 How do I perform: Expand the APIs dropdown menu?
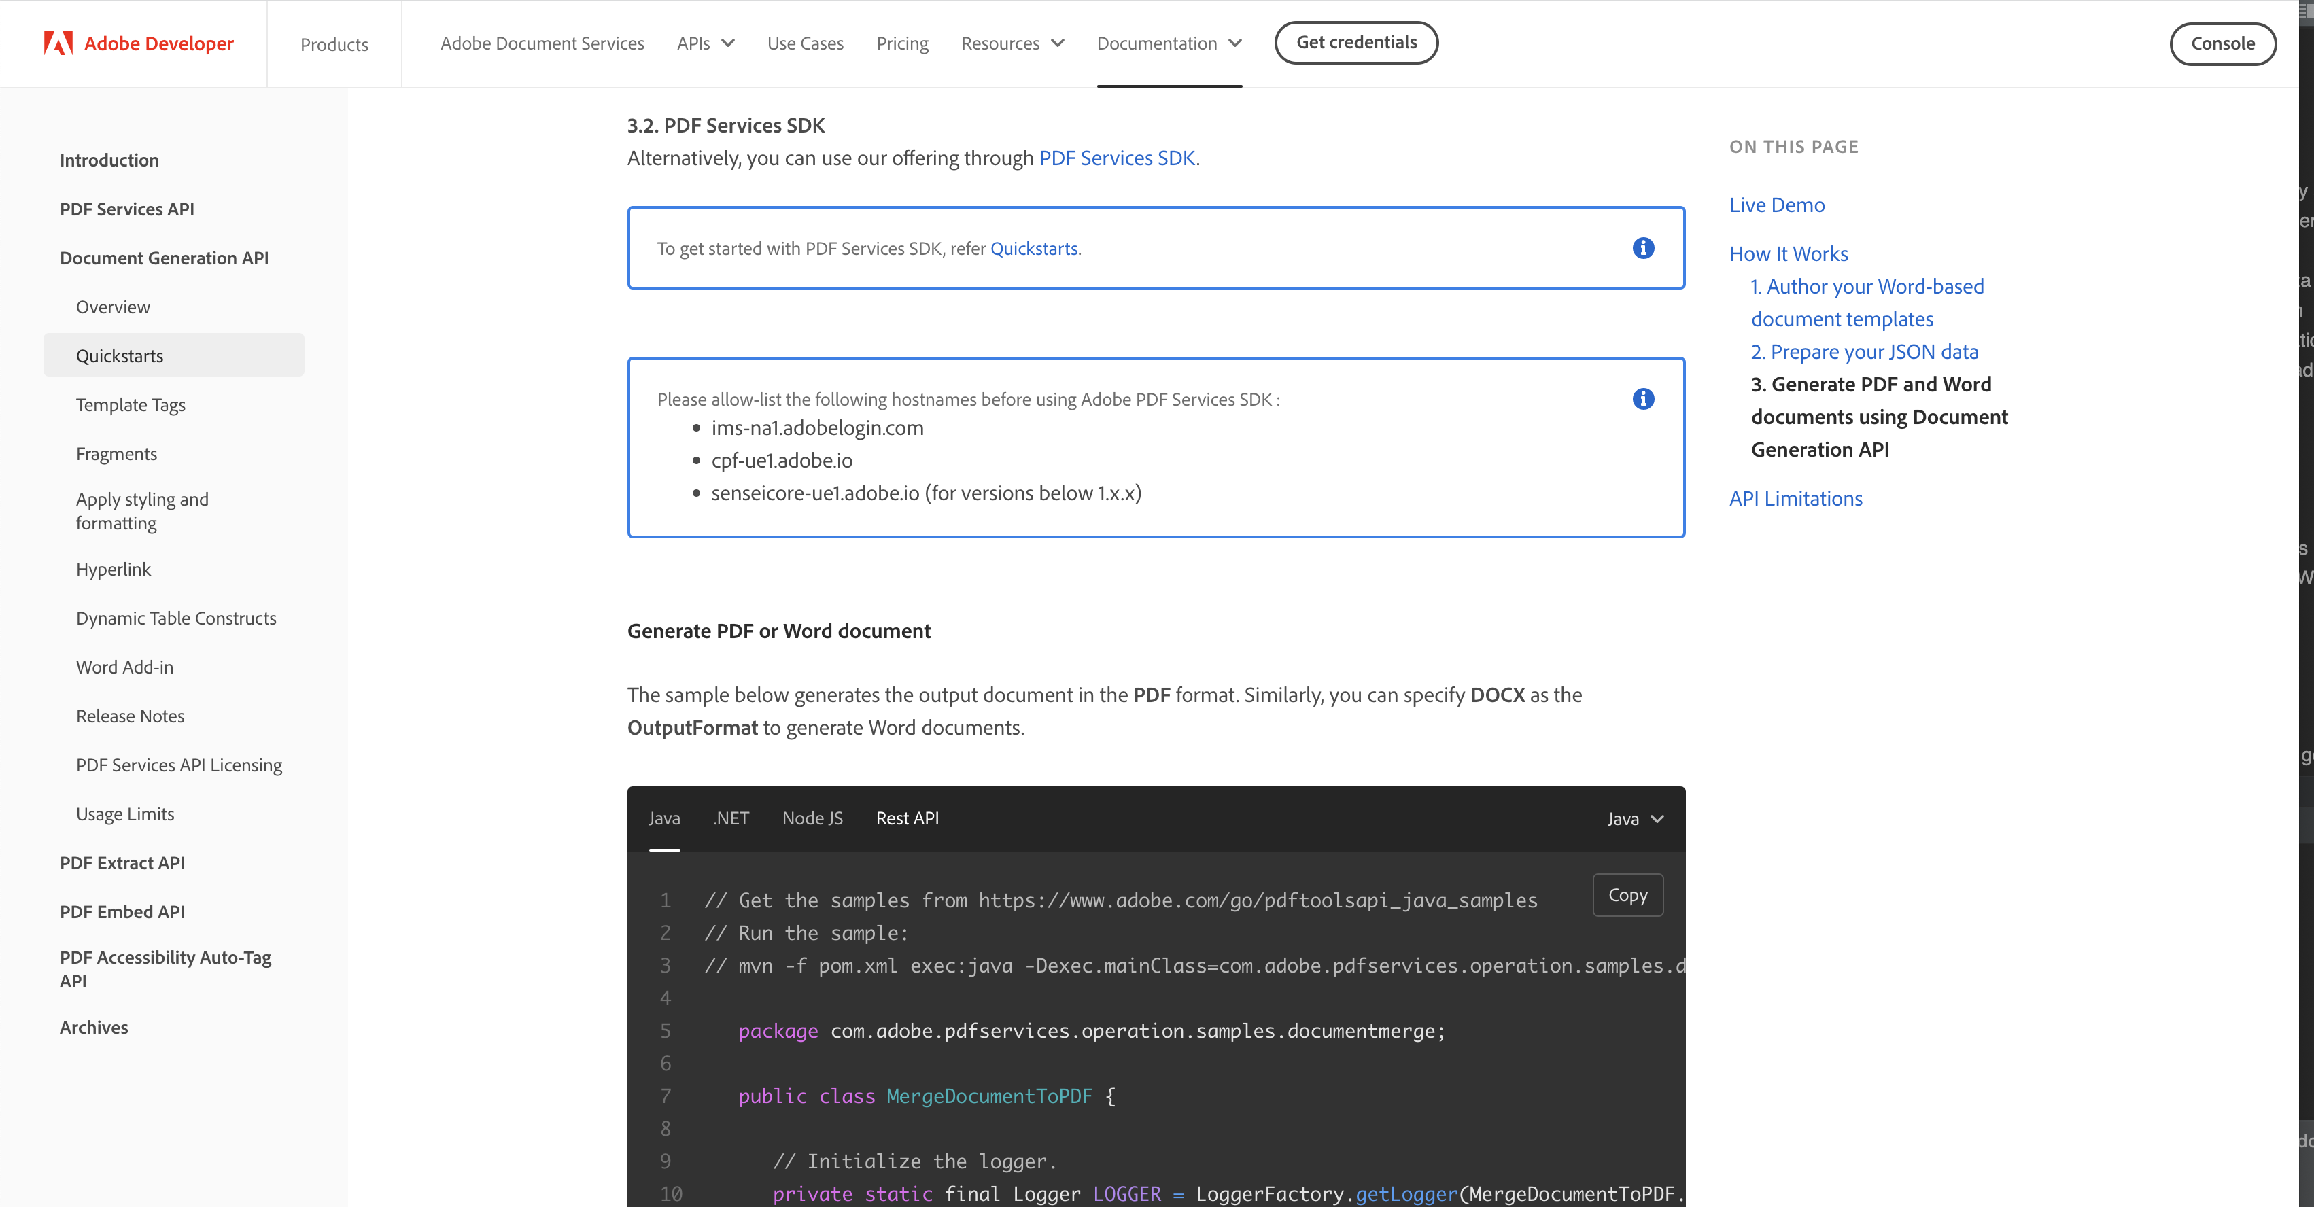pos(705,43)
